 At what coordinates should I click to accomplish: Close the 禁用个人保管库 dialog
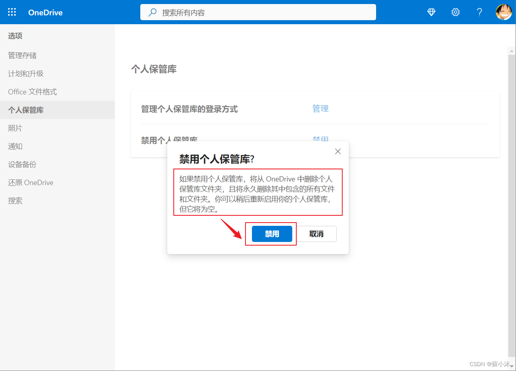pos(338,151)
